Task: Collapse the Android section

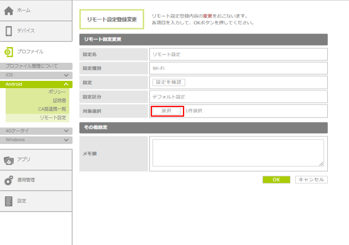Action: (66, 84)
